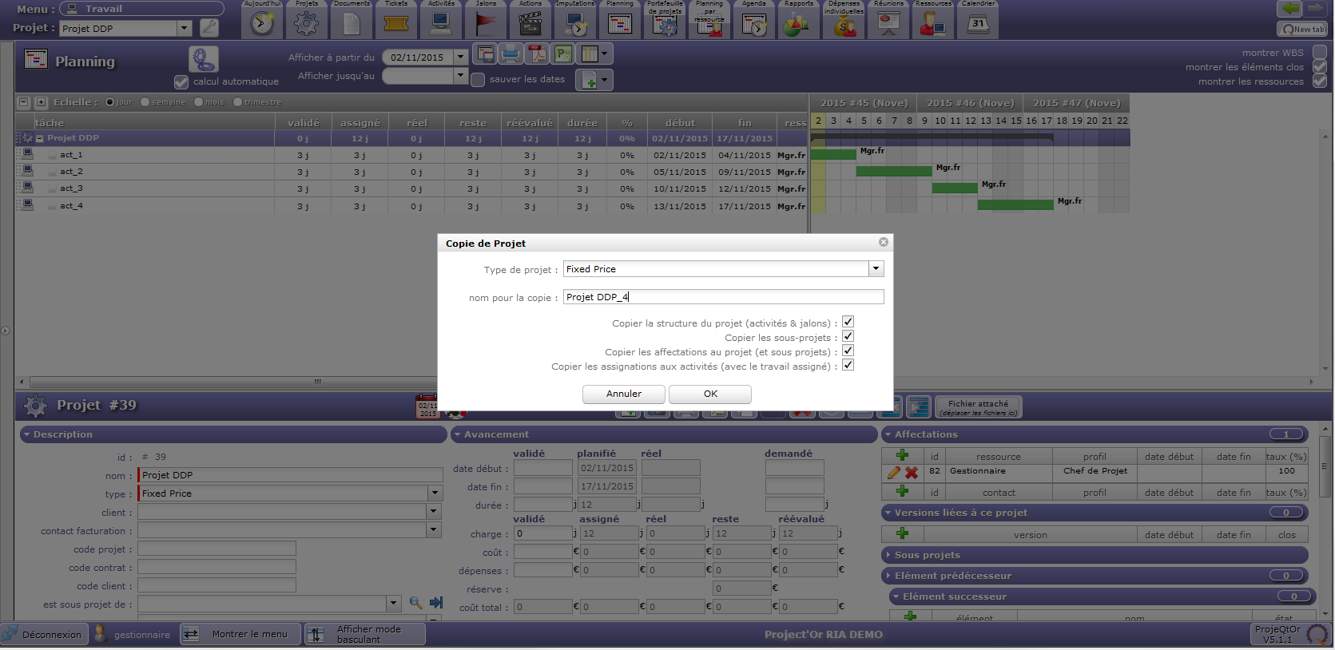Click Montrer le menu in bottom bar
Image resolution: width=1335 pixels, height=650 pixels.
pyautogui.click(x=240, y=634)
